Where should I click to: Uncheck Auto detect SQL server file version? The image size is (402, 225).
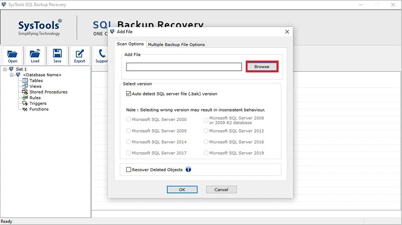(129, 93)
